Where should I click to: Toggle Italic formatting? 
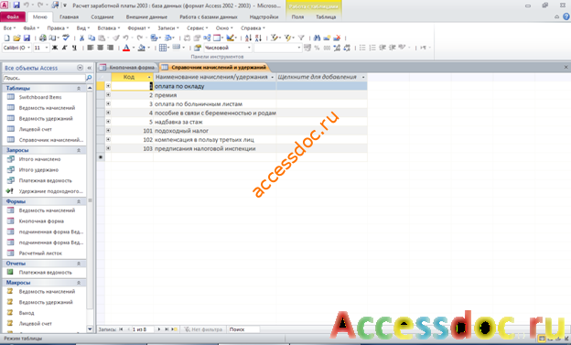[64, 48]
